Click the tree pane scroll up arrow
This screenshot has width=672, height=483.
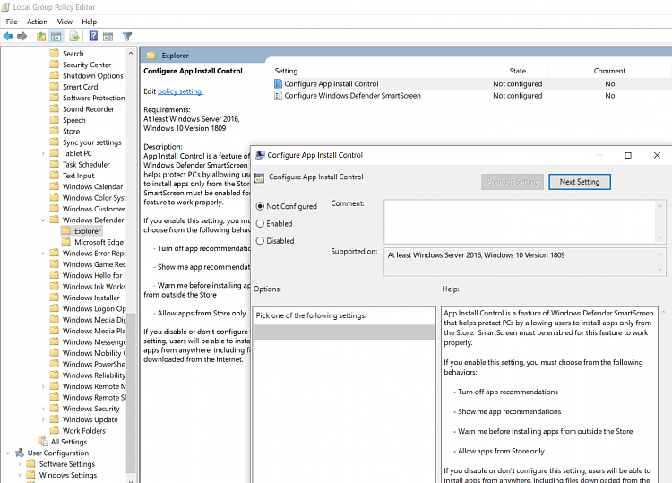[x=131, y=53]
